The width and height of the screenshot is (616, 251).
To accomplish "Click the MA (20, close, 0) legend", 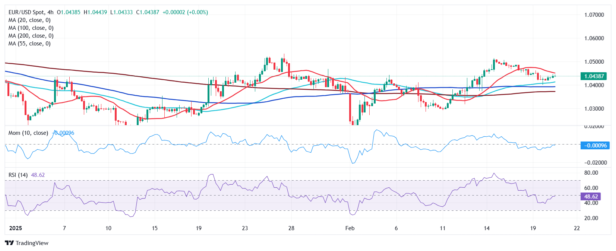I will pos(29,20).
